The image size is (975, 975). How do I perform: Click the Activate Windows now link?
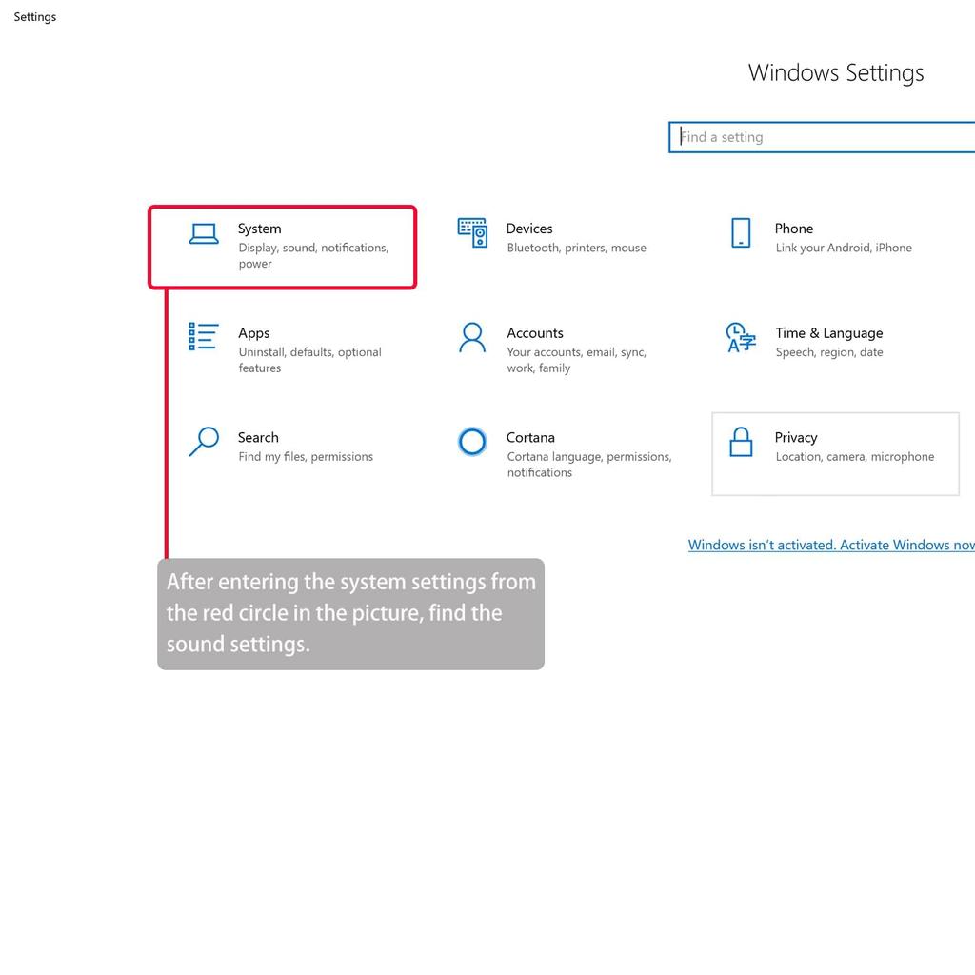(831, 546)
